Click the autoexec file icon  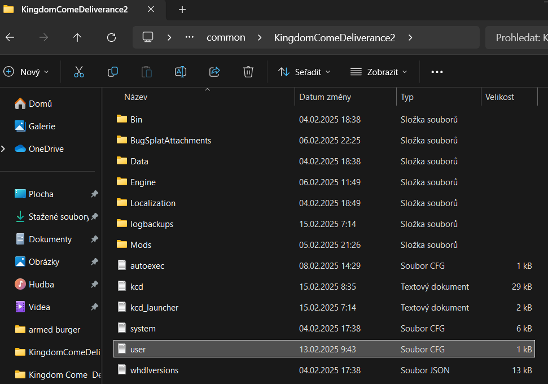click(122, 265)
